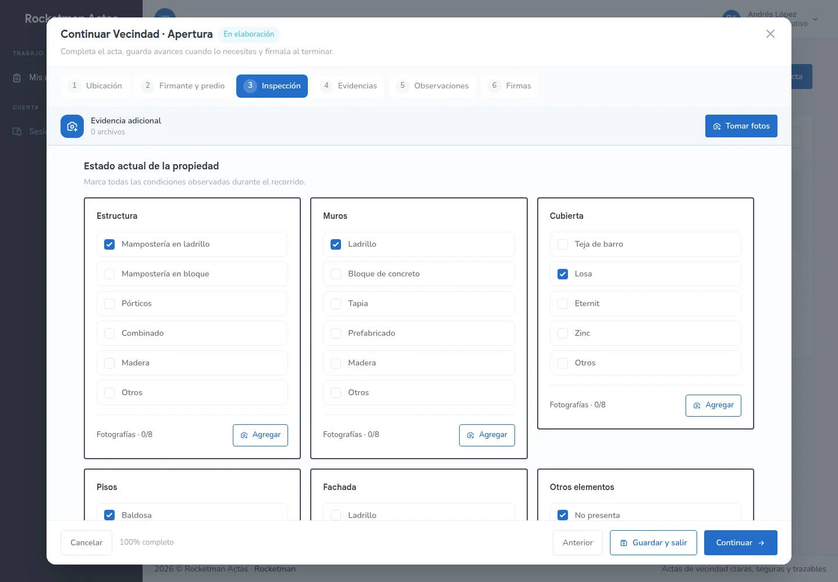
Task: Uncheck Mampostería en ladrillo under Estructura
Action: 109,244
